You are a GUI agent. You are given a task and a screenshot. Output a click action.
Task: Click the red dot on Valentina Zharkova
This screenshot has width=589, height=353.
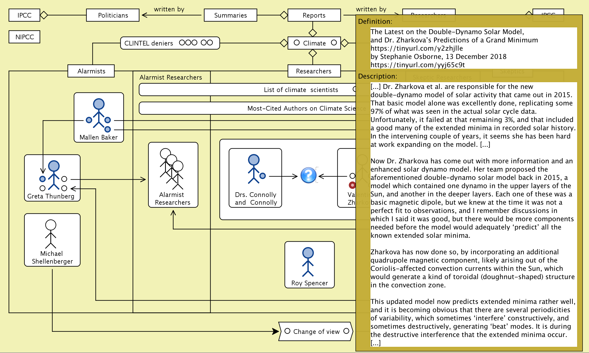352,185
